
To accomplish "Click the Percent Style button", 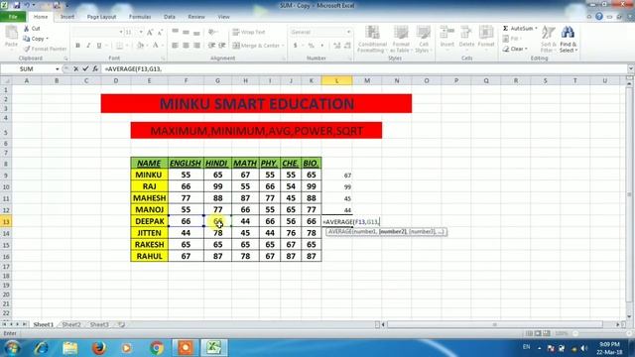I will (311, 46).
